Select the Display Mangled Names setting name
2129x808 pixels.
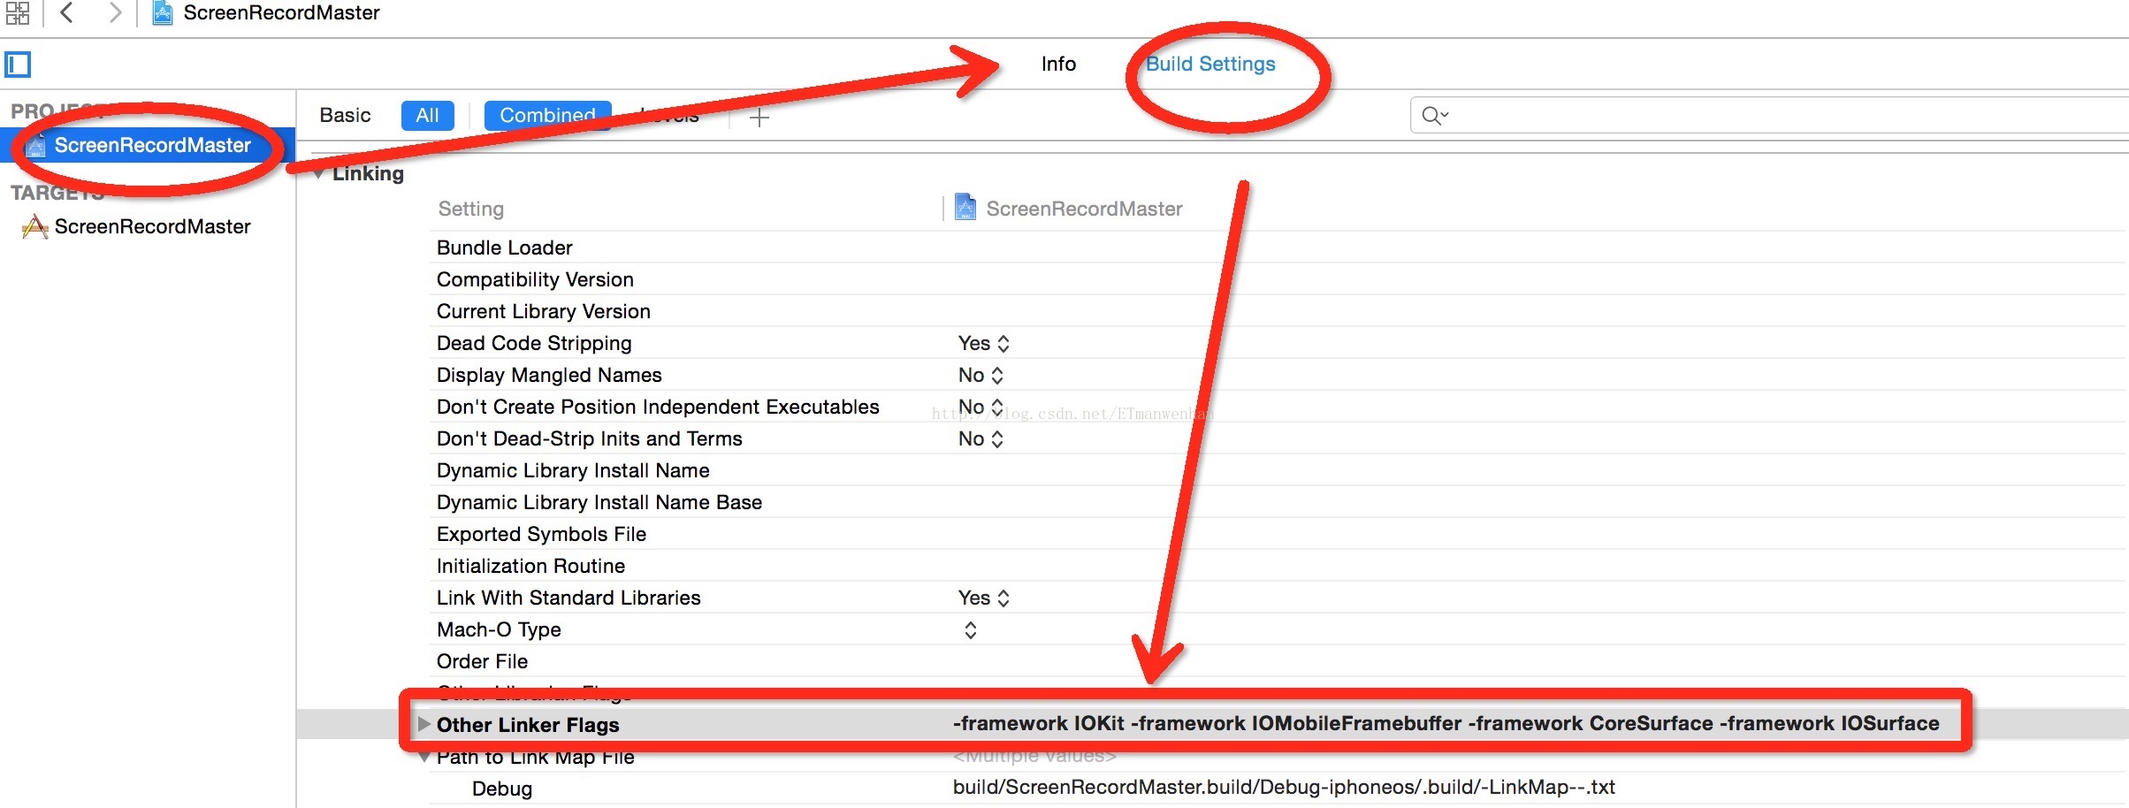(549, 375)
